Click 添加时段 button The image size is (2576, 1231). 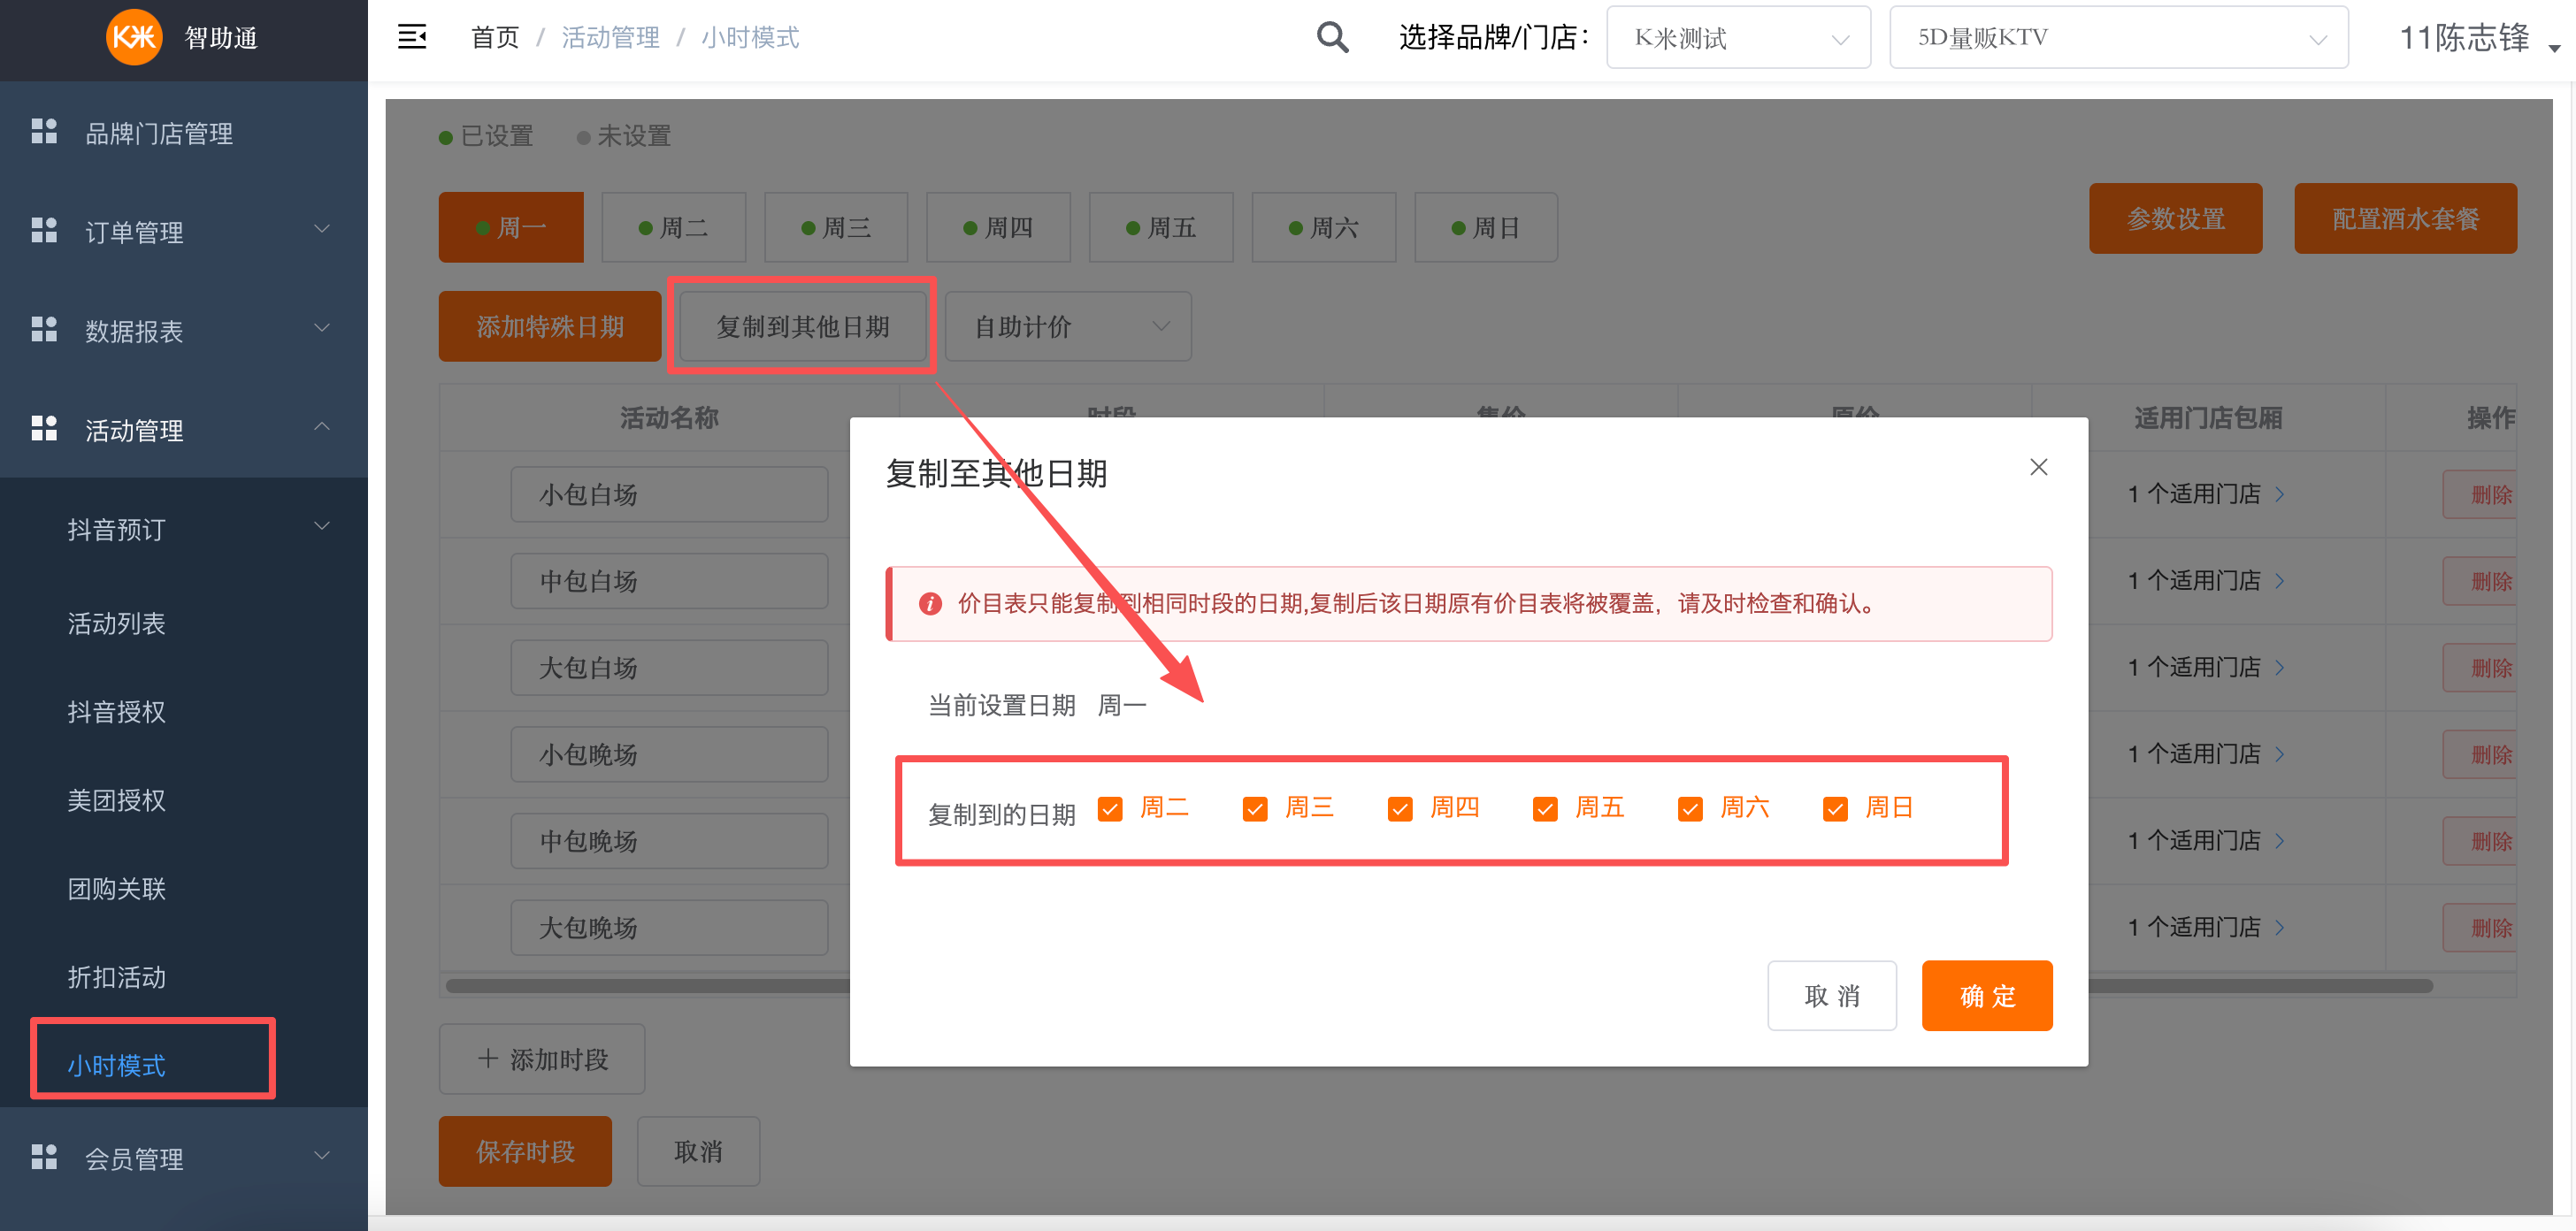tap(542, 1059)
